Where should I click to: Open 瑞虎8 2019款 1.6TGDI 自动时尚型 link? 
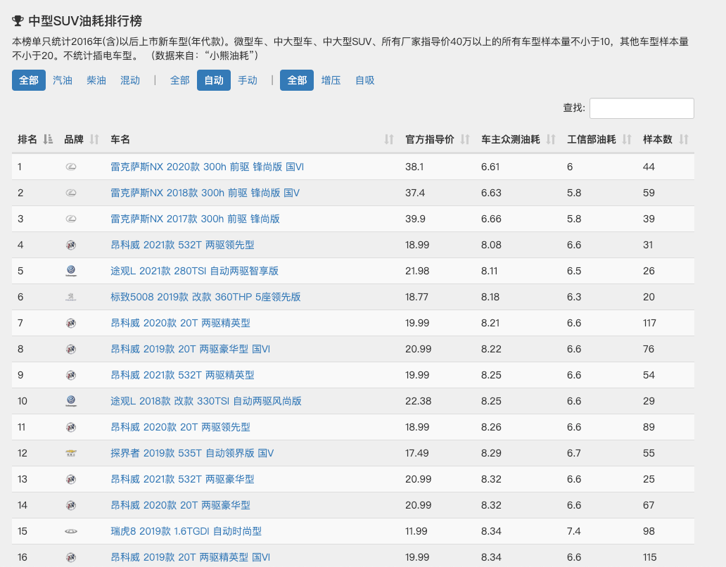pos(186,531)
